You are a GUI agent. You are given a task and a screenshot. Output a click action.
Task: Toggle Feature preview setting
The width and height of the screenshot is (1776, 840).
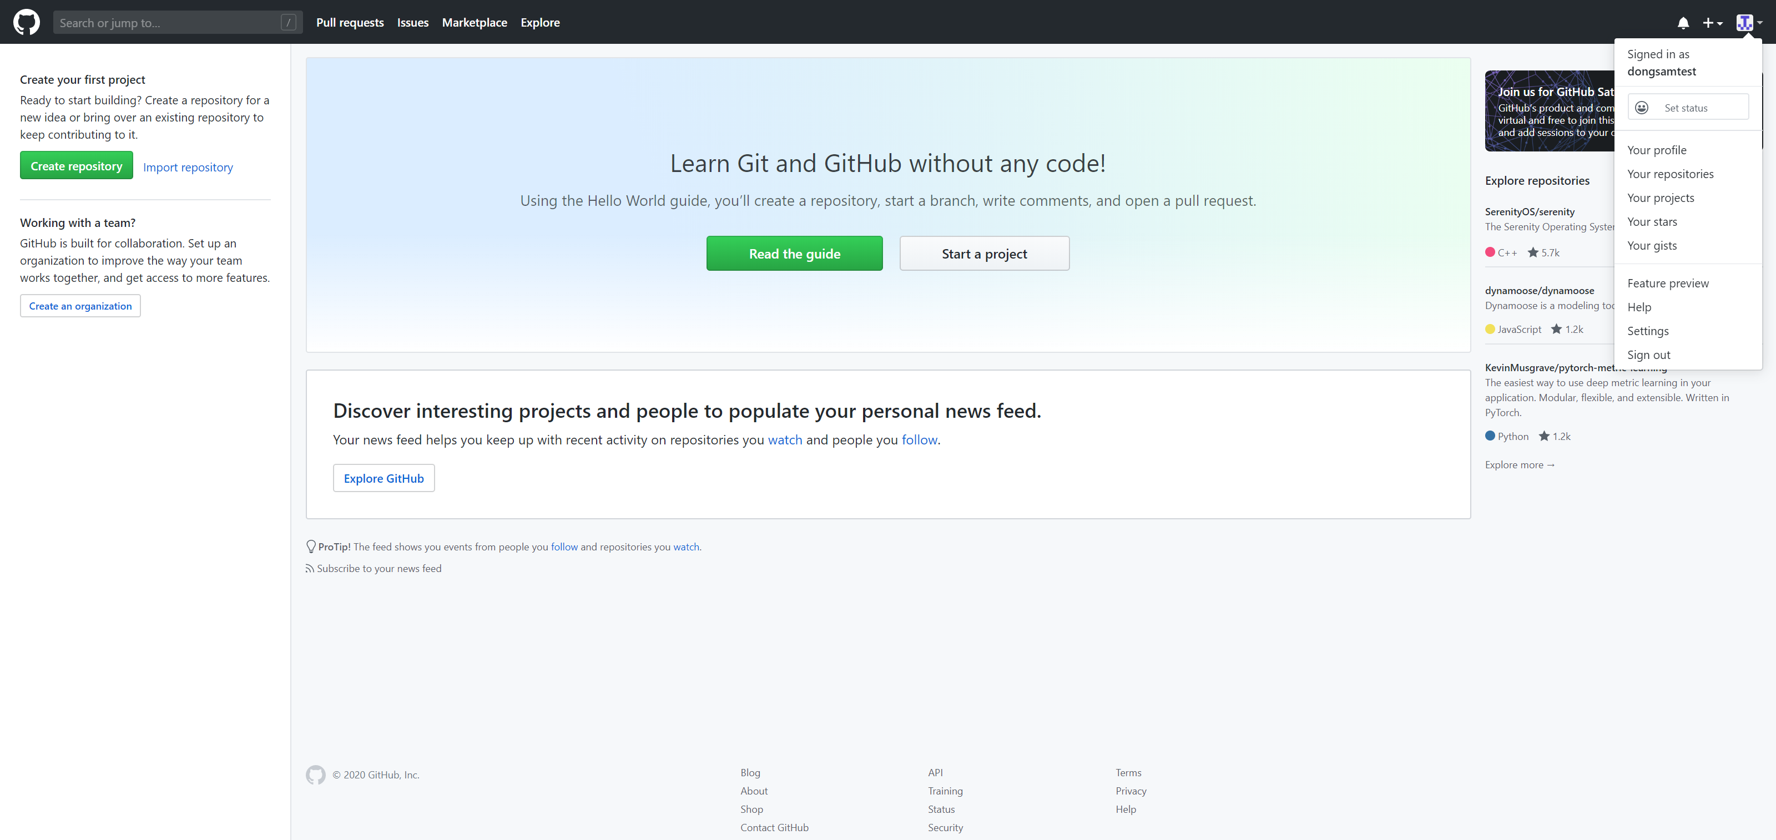[1667, 283]
